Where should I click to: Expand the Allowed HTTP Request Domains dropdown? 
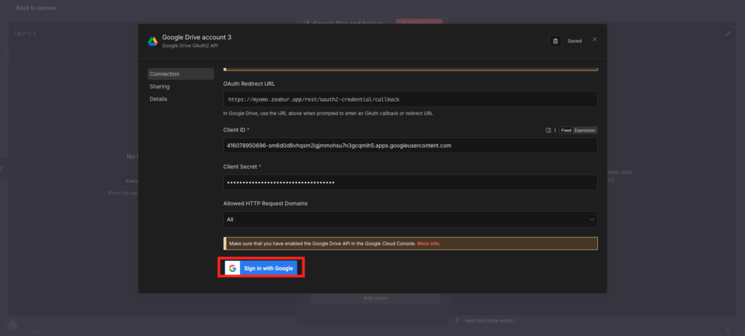coord(410,219)
